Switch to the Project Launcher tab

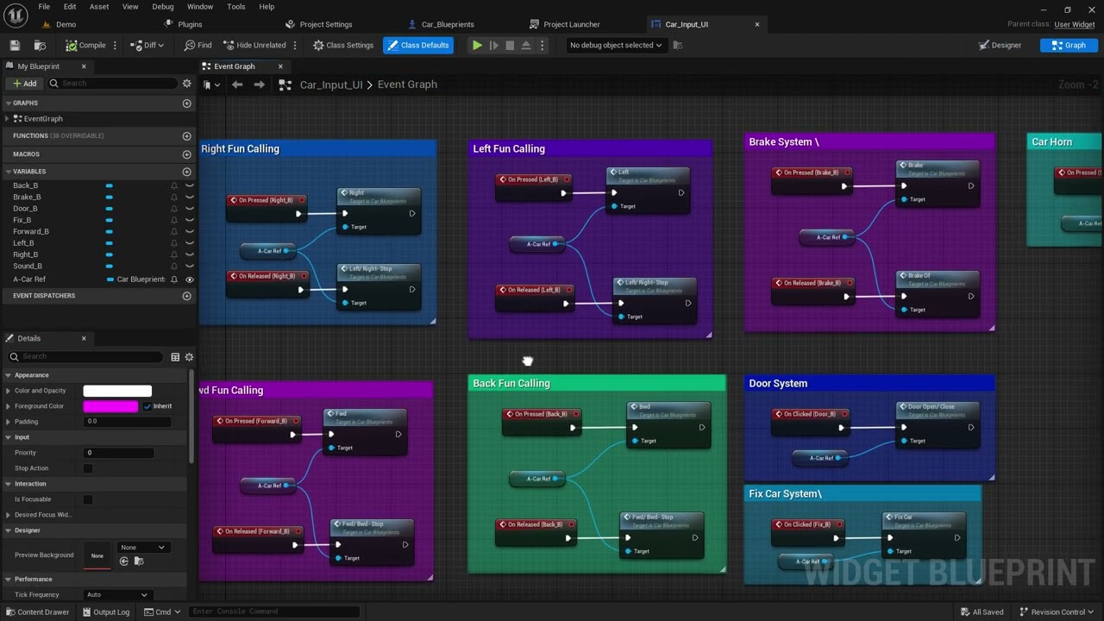tap(571, 24)
